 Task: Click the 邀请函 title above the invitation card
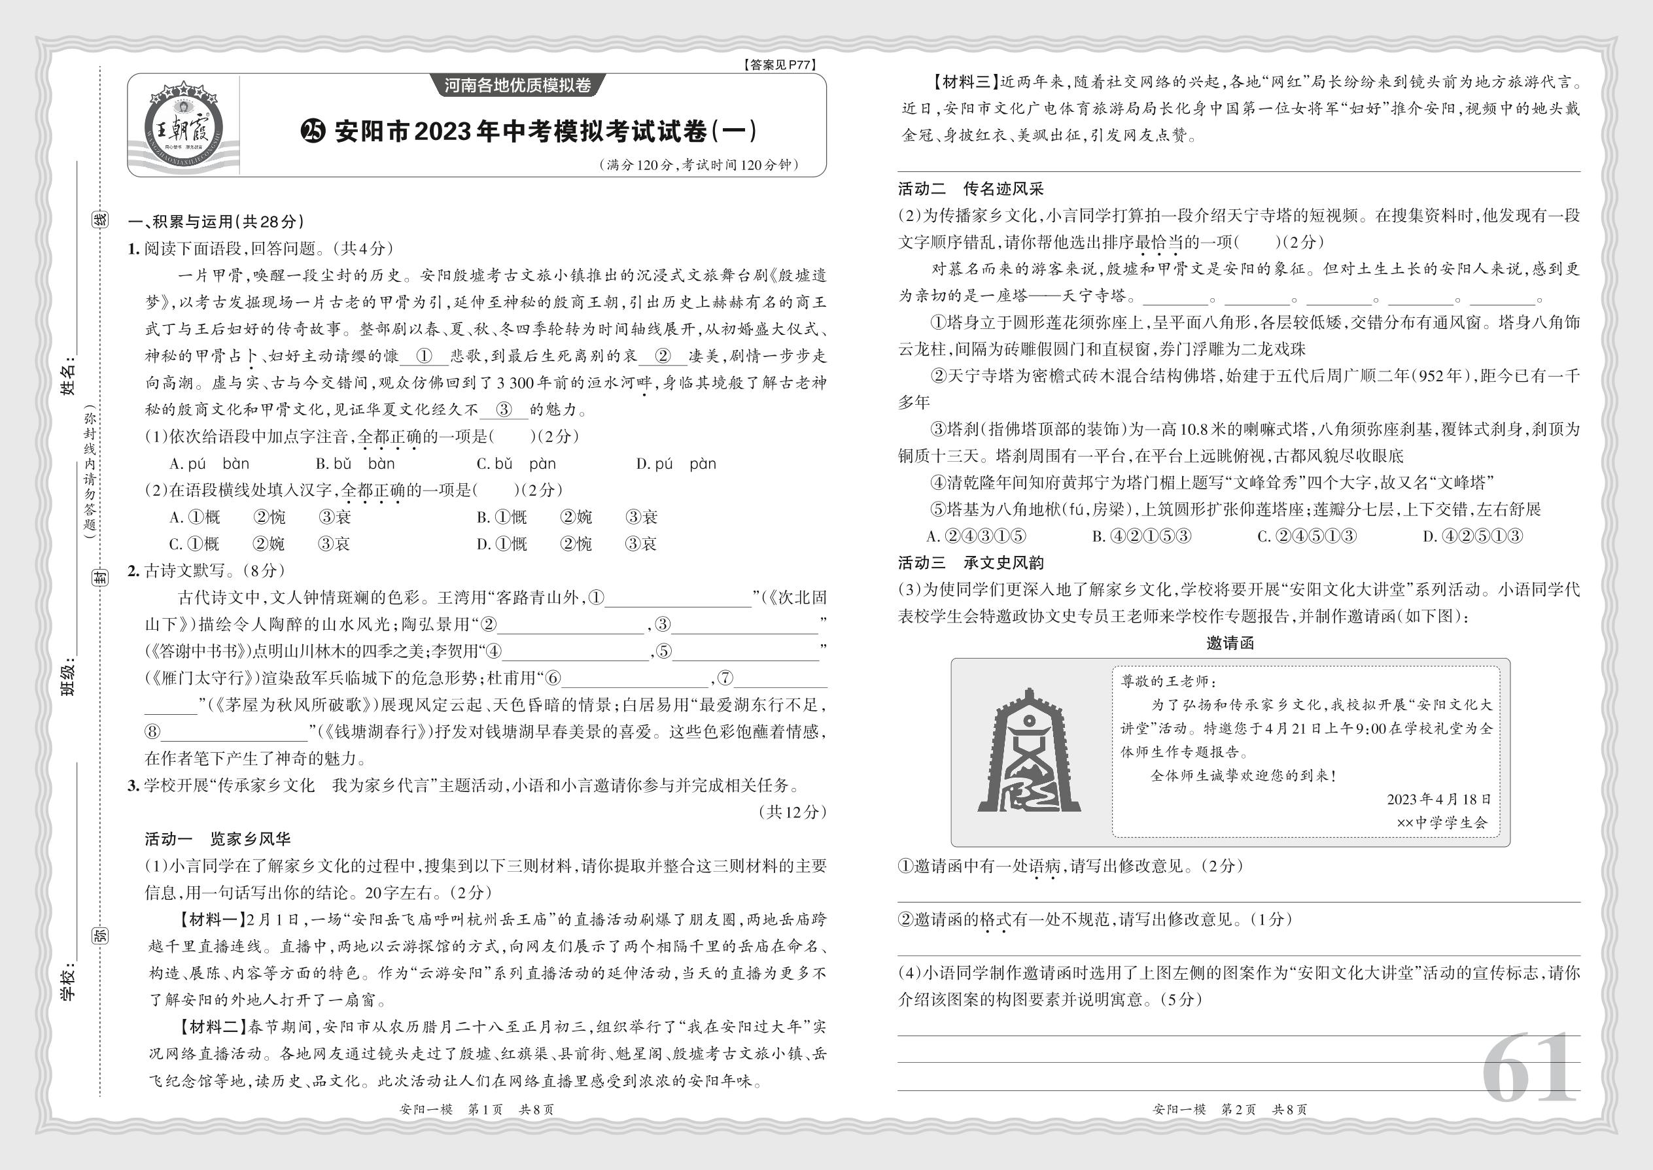tap(1230, 644)
